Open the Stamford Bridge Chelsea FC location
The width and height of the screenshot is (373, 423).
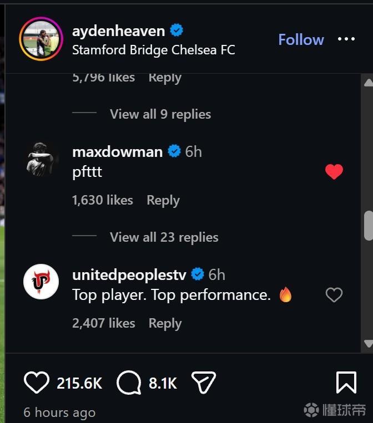pos(154,50)
